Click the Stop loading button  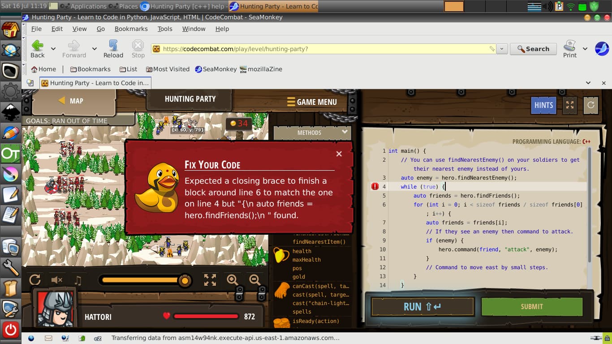(138, 49)
